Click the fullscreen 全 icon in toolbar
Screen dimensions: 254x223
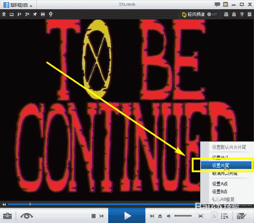[4, 14]
